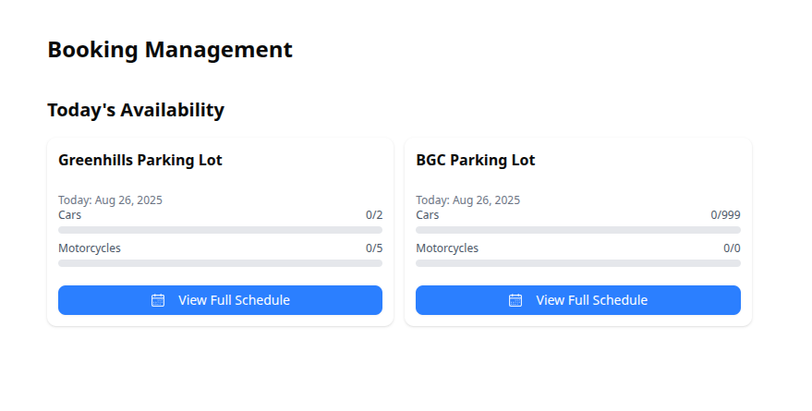Viewport: 812px width, 411px height.
Task: Click the Booking Management page heading
Action: click(170, 50)
